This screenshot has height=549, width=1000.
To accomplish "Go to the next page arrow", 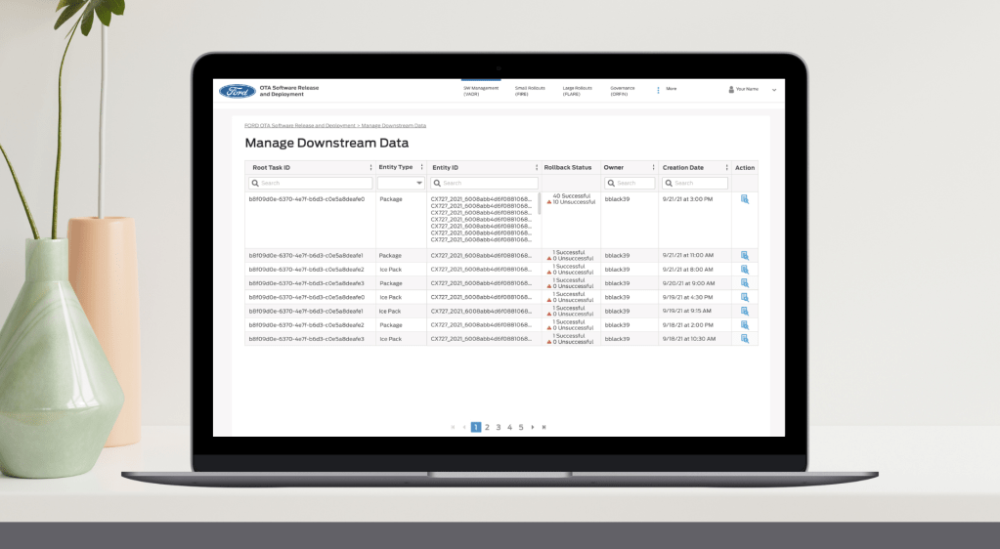I will point(533,427).
